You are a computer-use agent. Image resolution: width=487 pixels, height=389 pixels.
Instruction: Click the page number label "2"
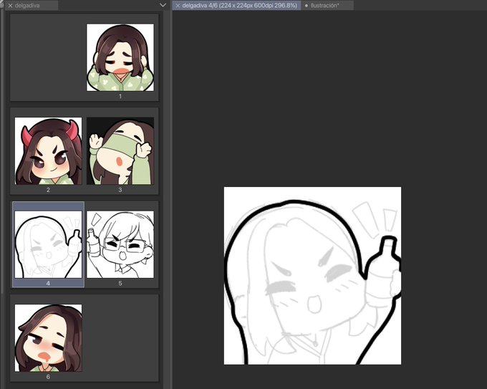[48, 190]
